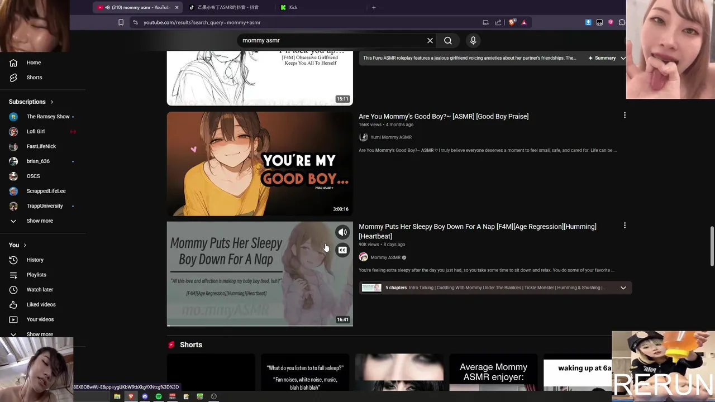
Task: Open brian_636 channel
Action: pyautogui.click(x=38, y=161)
